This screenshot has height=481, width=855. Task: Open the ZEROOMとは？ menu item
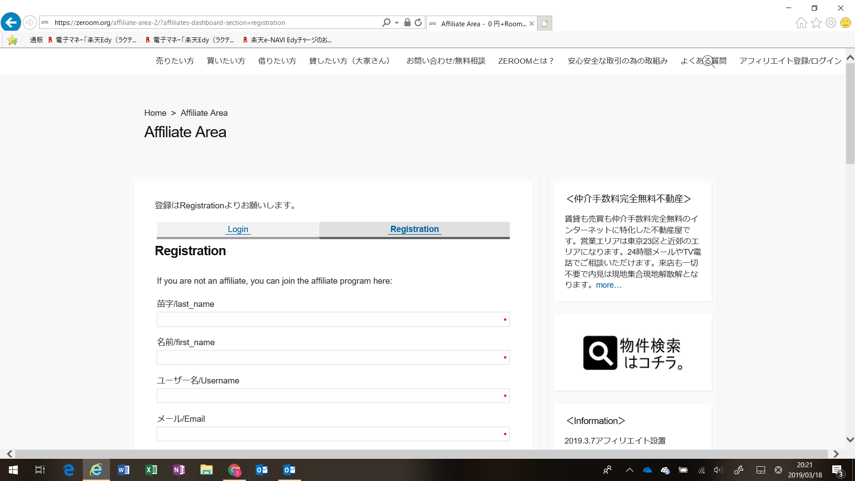(526, 61)
